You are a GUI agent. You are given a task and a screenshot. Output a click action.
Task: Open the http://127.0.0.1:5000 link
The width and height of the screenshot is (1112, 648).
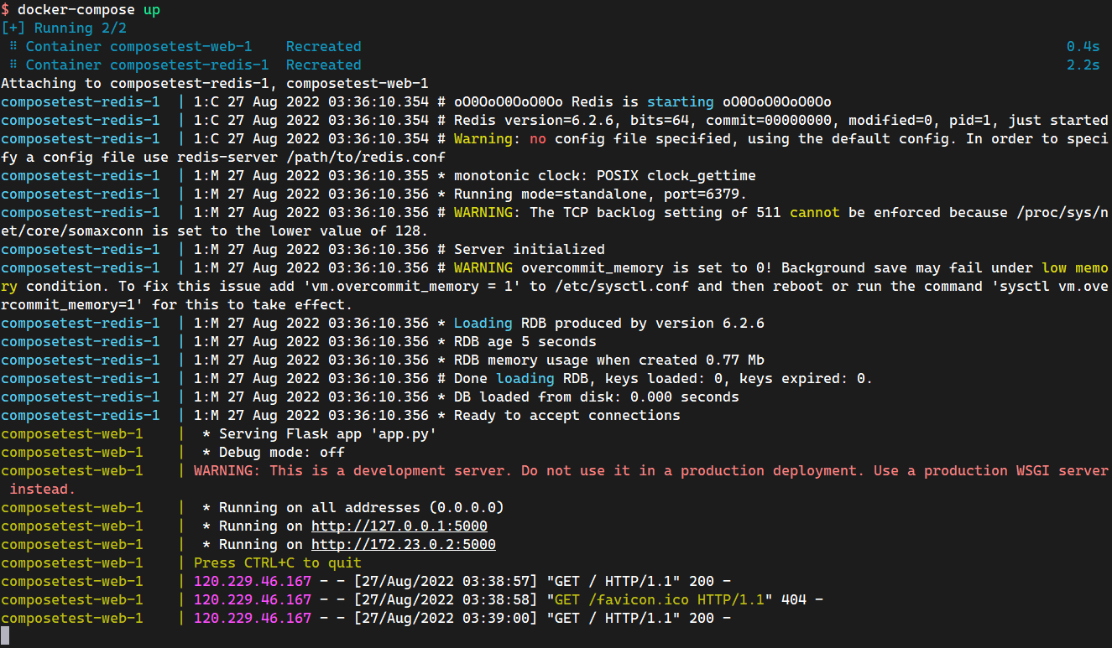click(399, 526)
